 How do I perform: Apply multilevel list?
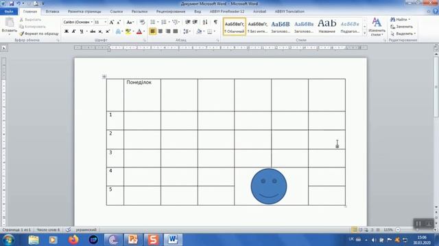coord(175,22)
